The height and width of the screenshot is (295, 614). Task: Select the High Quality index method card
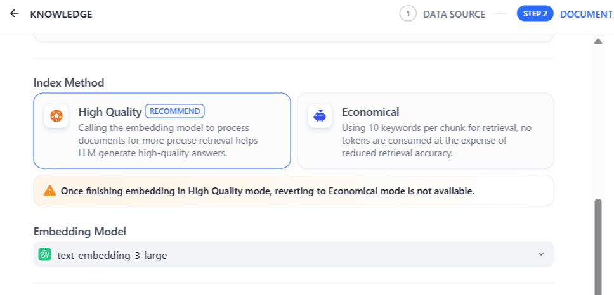click(x=162, y=131)
